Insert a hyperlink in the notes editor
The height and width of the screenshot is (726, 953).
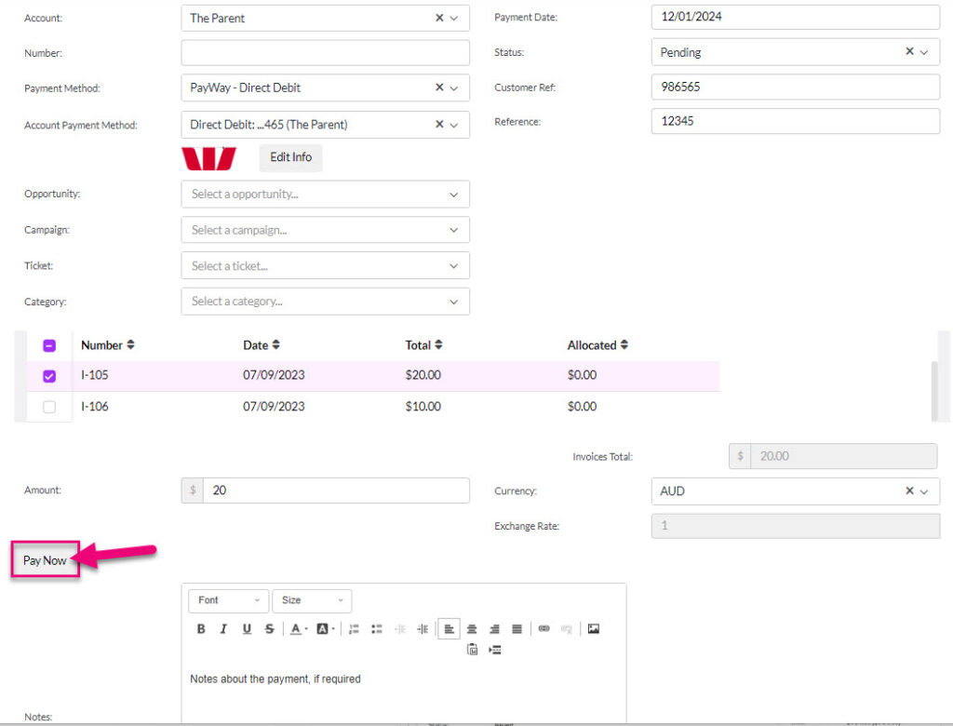[544, 628]
